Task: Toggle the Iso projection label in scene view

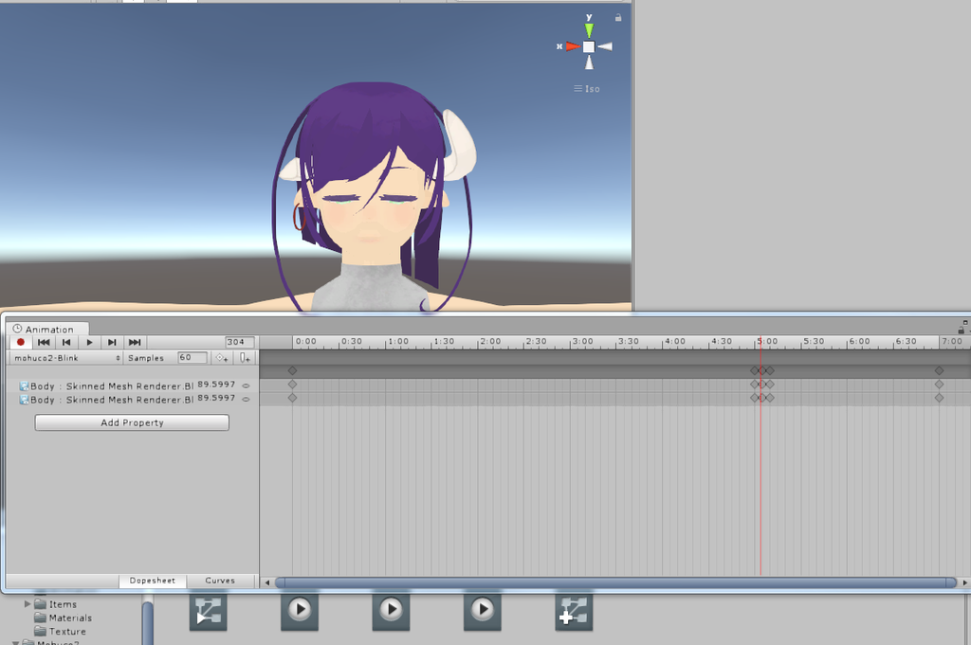Action: [x=592, y=89]
